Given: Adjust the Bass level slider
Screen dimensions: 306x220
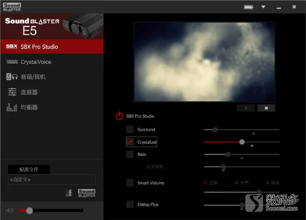Looking at the screenshot, I should 242,154.
